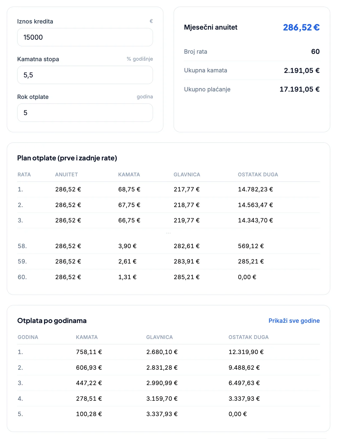Click the monthly annuity amount 286,52 €
Viewport: 337px width, 439px height.
(301, 27)
